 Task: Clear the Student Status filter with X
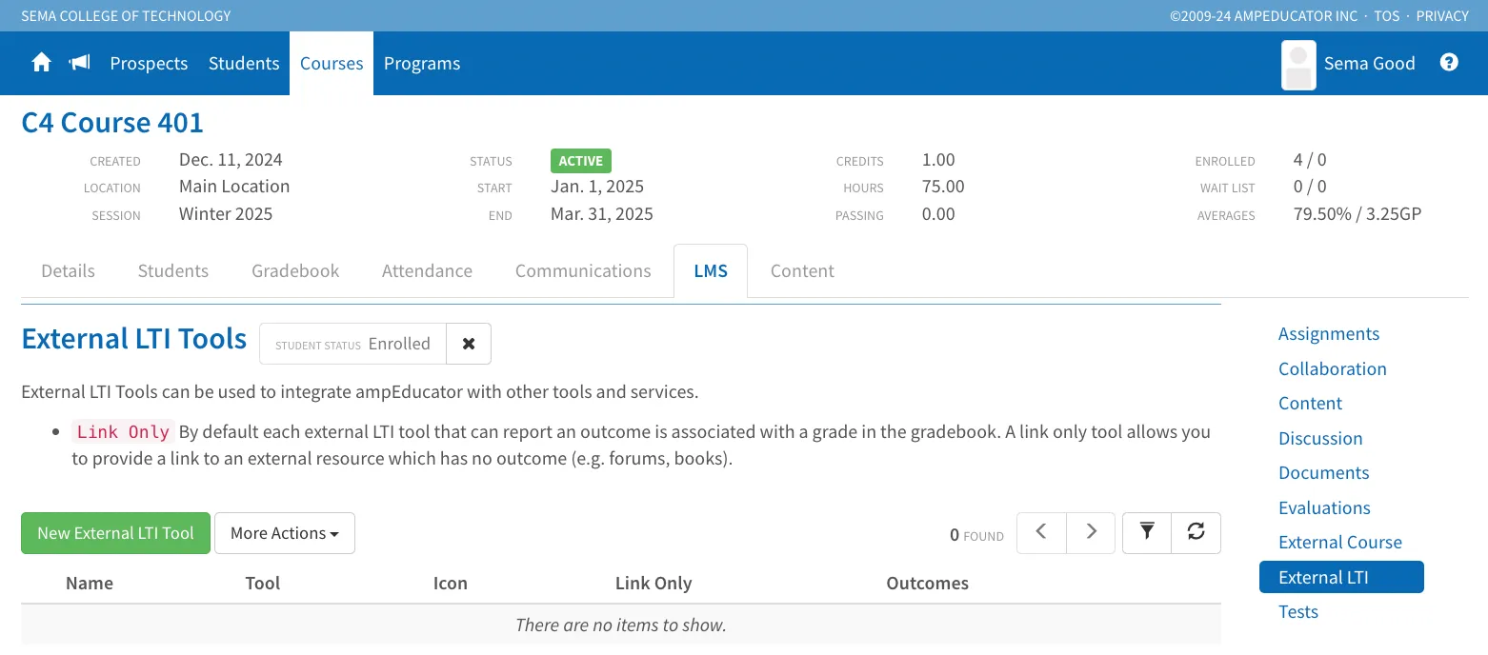click(469, 344)
